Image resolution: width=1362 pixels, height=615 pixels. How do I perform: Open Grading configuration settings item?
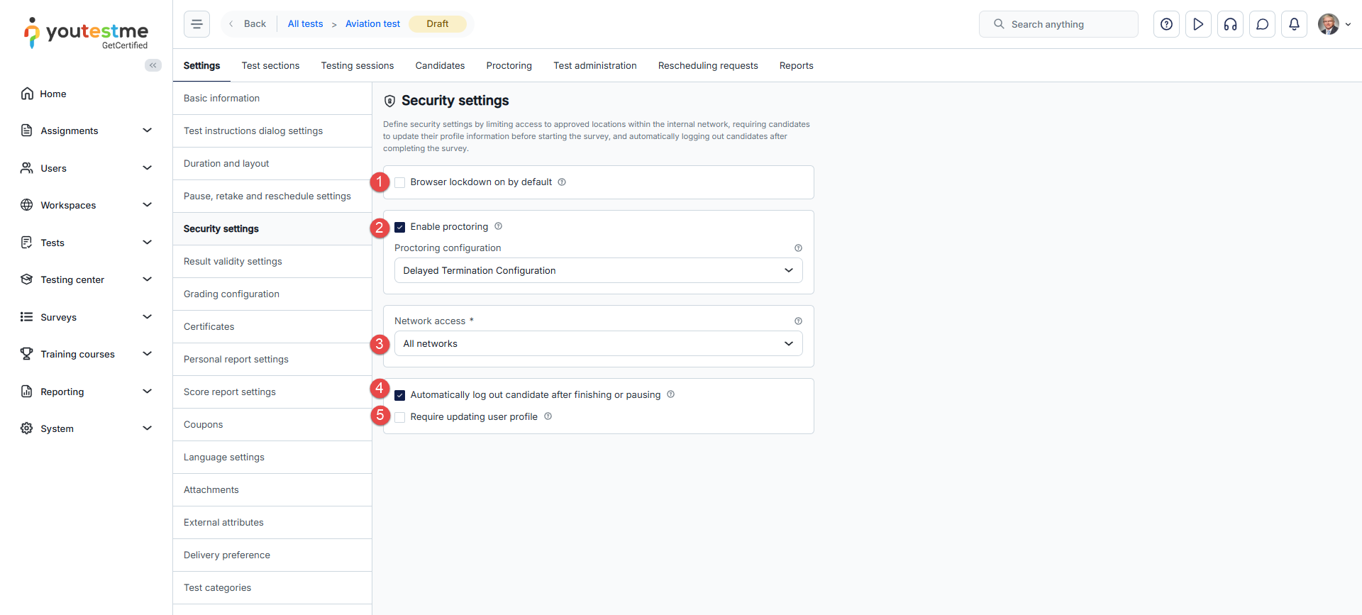pos(272,294)
